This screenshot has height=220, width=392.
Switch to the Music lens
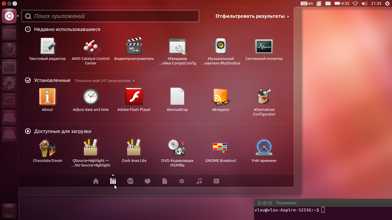click(x=199, y=181)
